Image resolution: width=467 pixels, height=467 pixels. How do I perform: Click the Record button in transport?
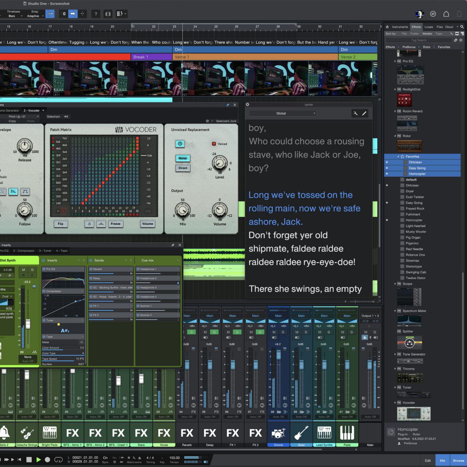47,460
